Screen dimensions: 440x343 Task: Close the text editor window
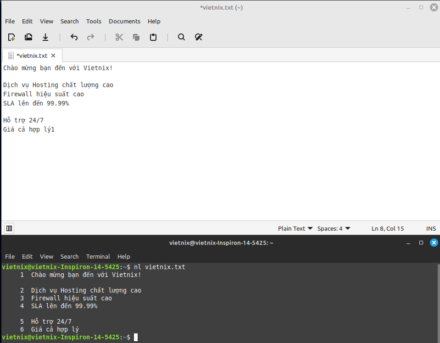click(434, 8)
